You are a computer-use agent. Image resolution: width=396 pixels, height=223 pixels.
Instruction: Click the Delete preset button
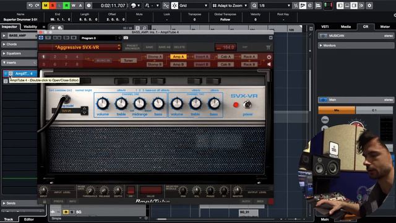pyautogui.click(x=179, y=47)
